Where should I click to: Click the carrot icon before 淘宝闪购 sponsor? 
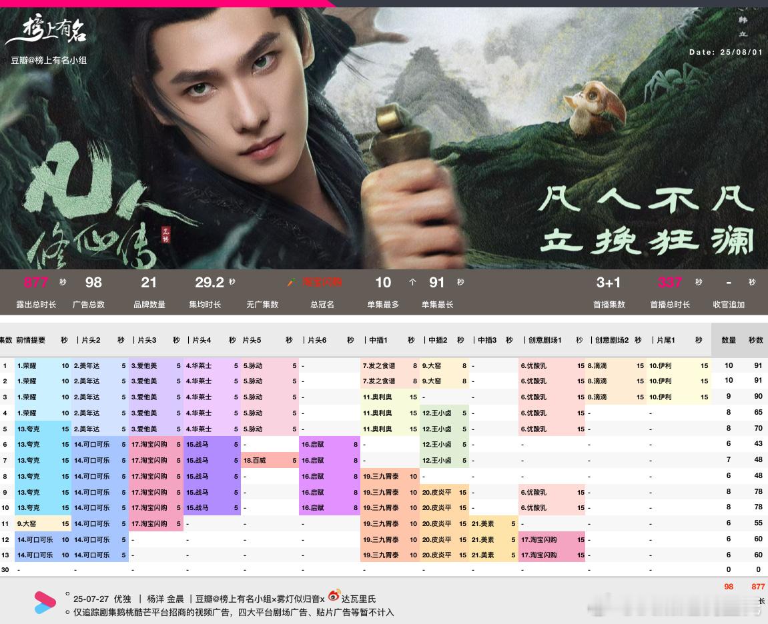tap(292, 282)
